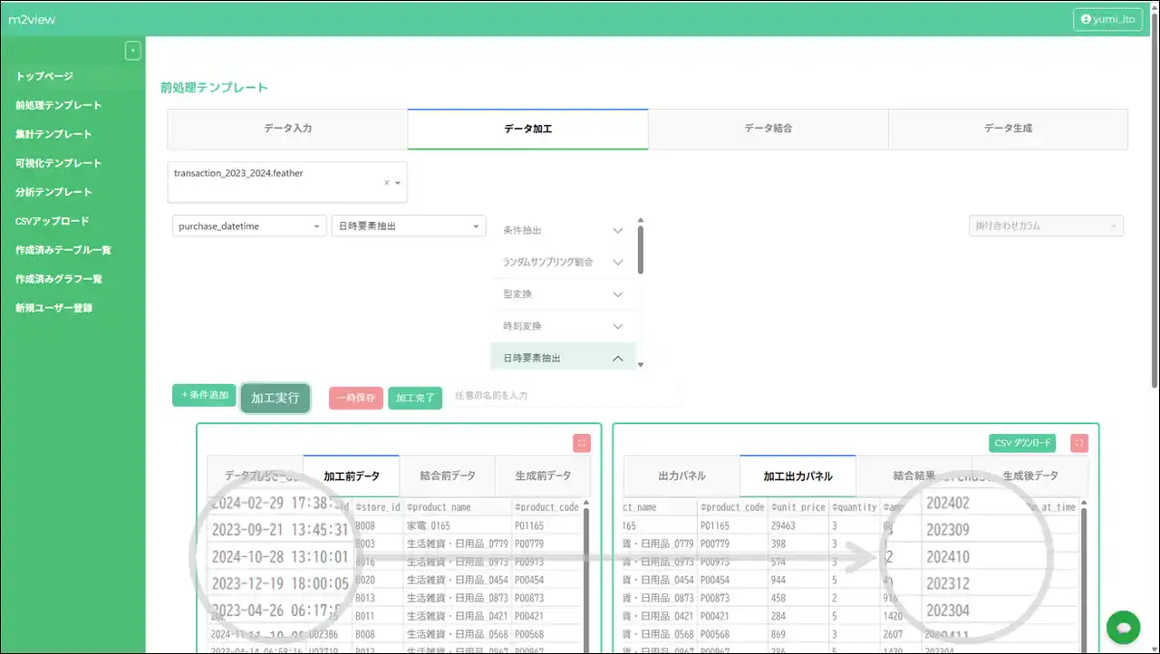1160x654 pixels.
Task: Expand the right output panel to fullscreen
Action: pos(1078,443)
